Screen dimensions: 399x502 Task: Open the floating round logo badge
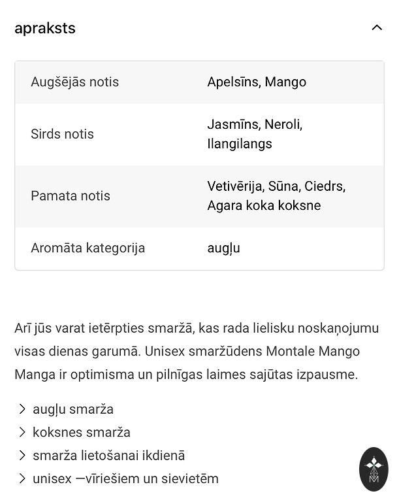click(x=374, y=469)
